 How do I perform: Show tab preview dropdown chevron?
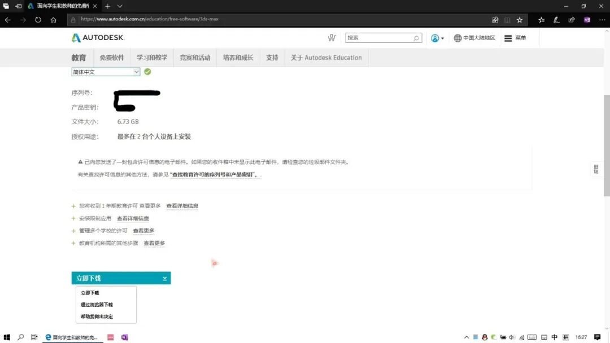[x=120, y=6]
